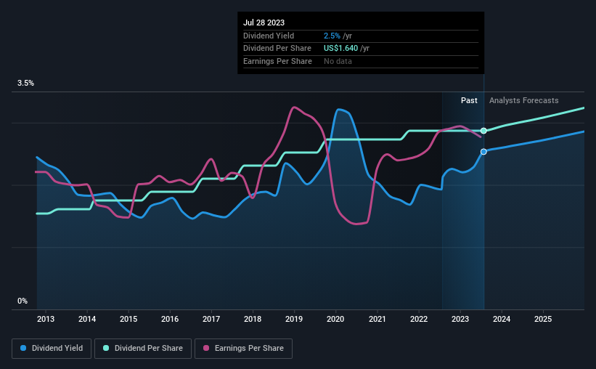The image size is (596, 369).
Task: Click the 2025 x-axis label
Action: (543, 319)
